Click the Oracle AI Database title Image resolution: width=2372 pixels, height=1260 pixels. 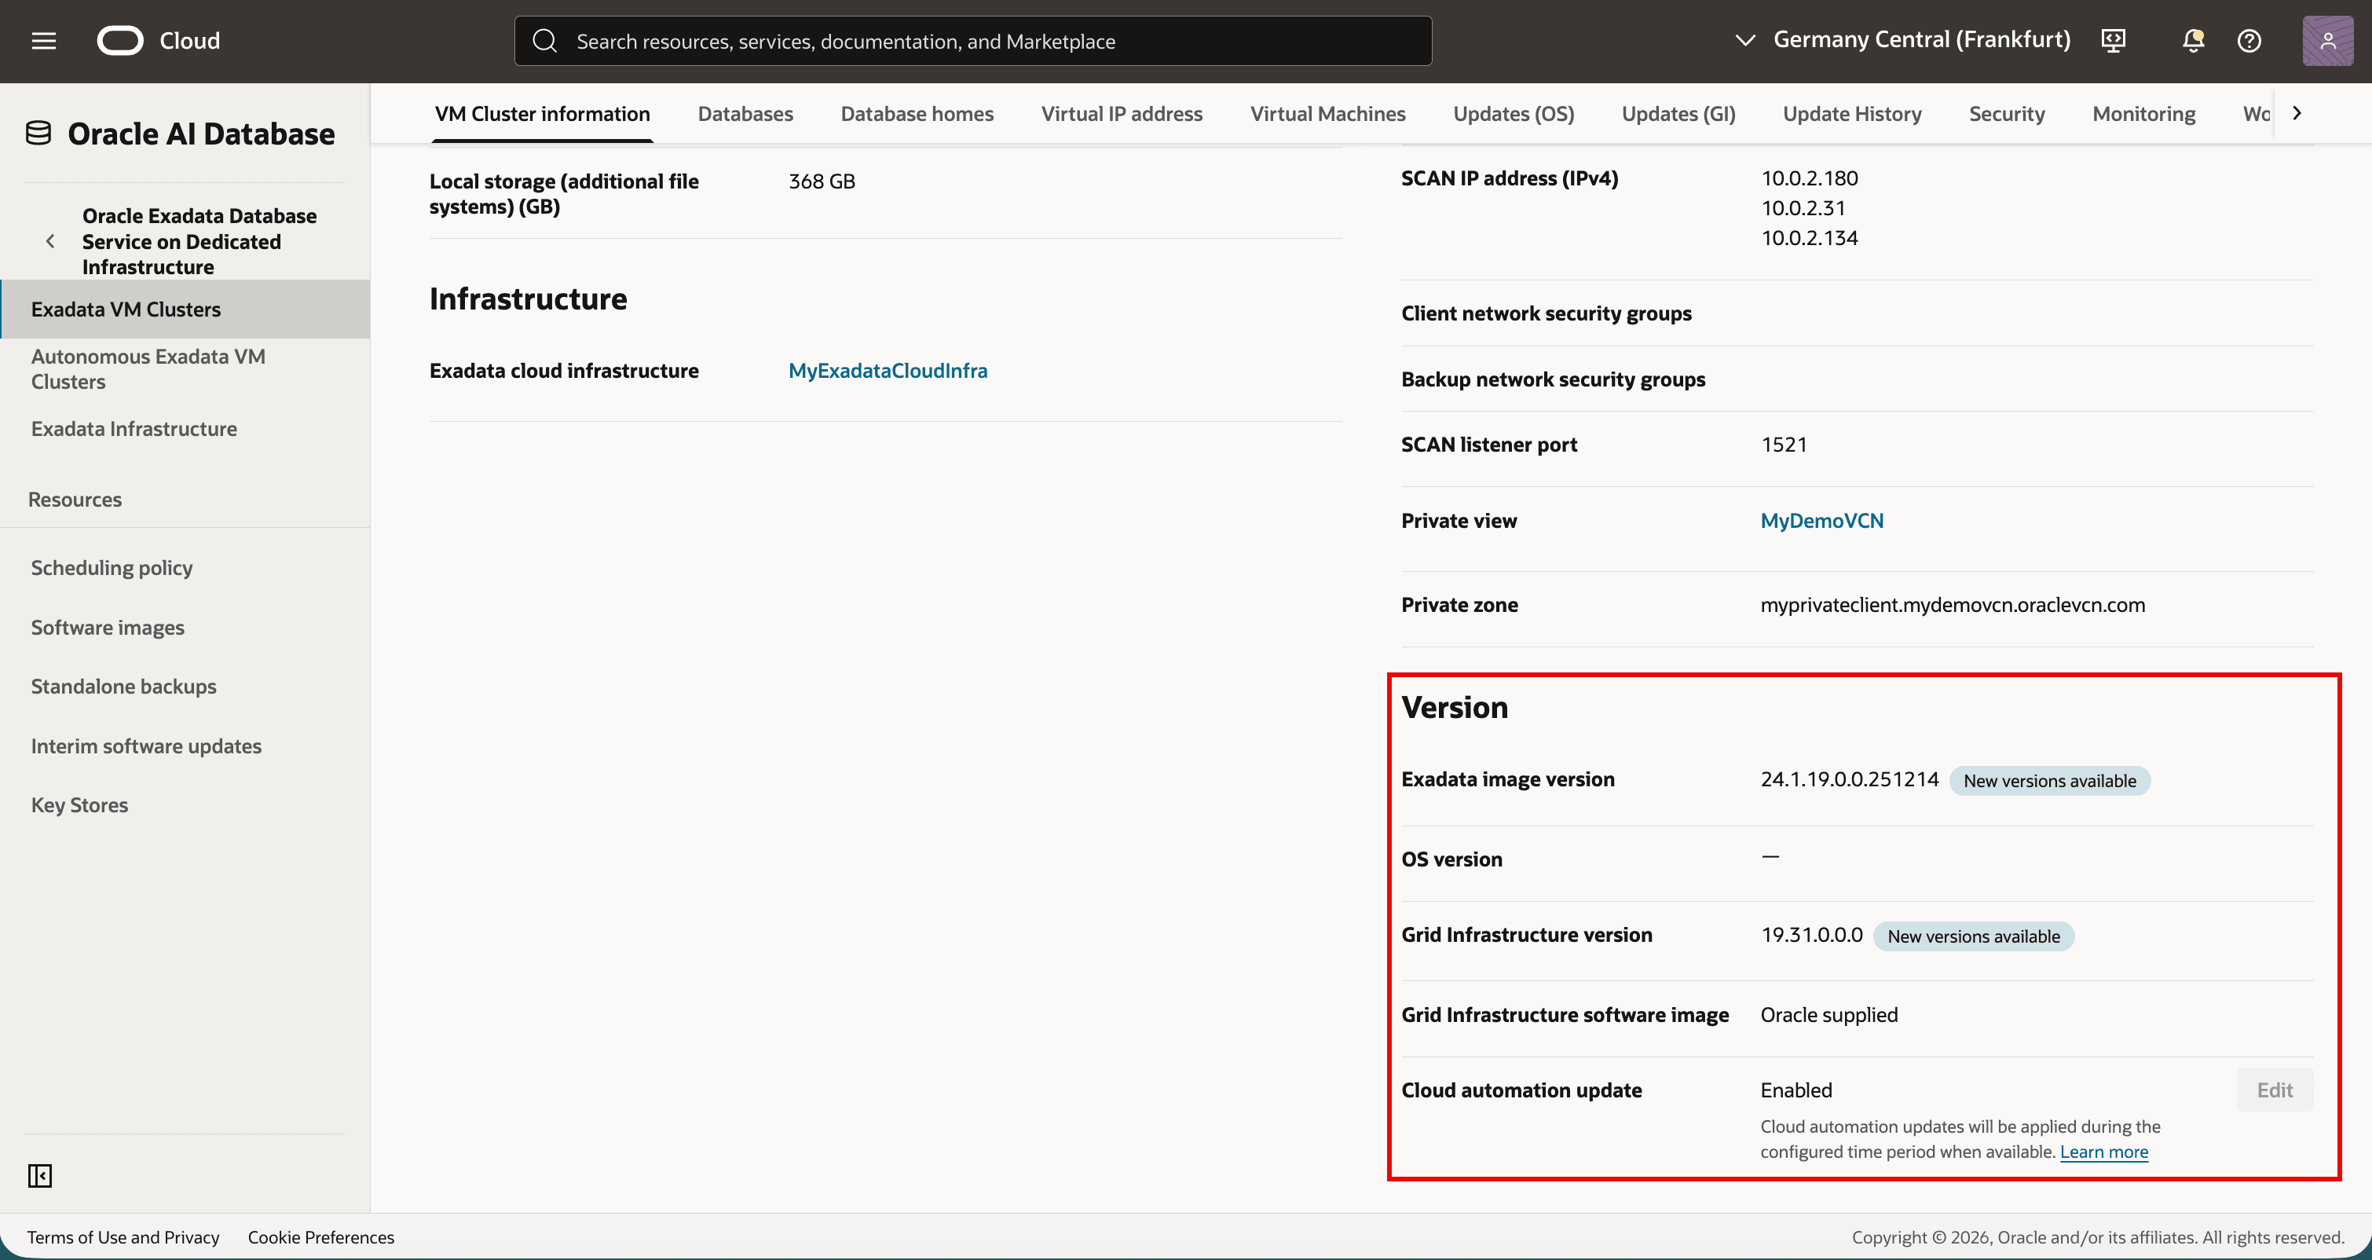(202, 134)
